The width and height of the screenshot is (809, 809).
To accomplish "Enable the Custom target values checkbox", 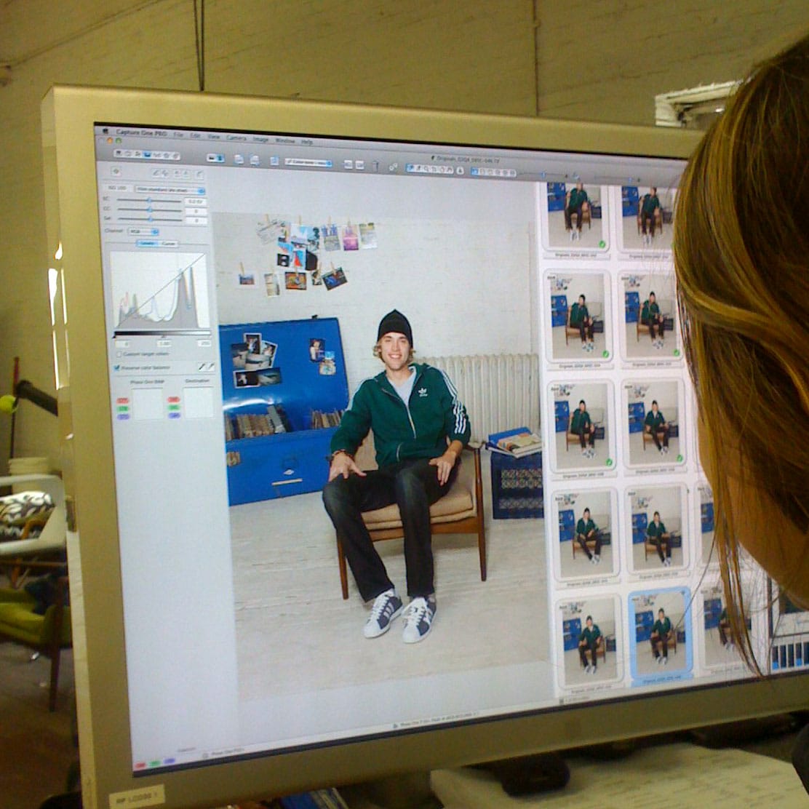I will tap(119, 354).
